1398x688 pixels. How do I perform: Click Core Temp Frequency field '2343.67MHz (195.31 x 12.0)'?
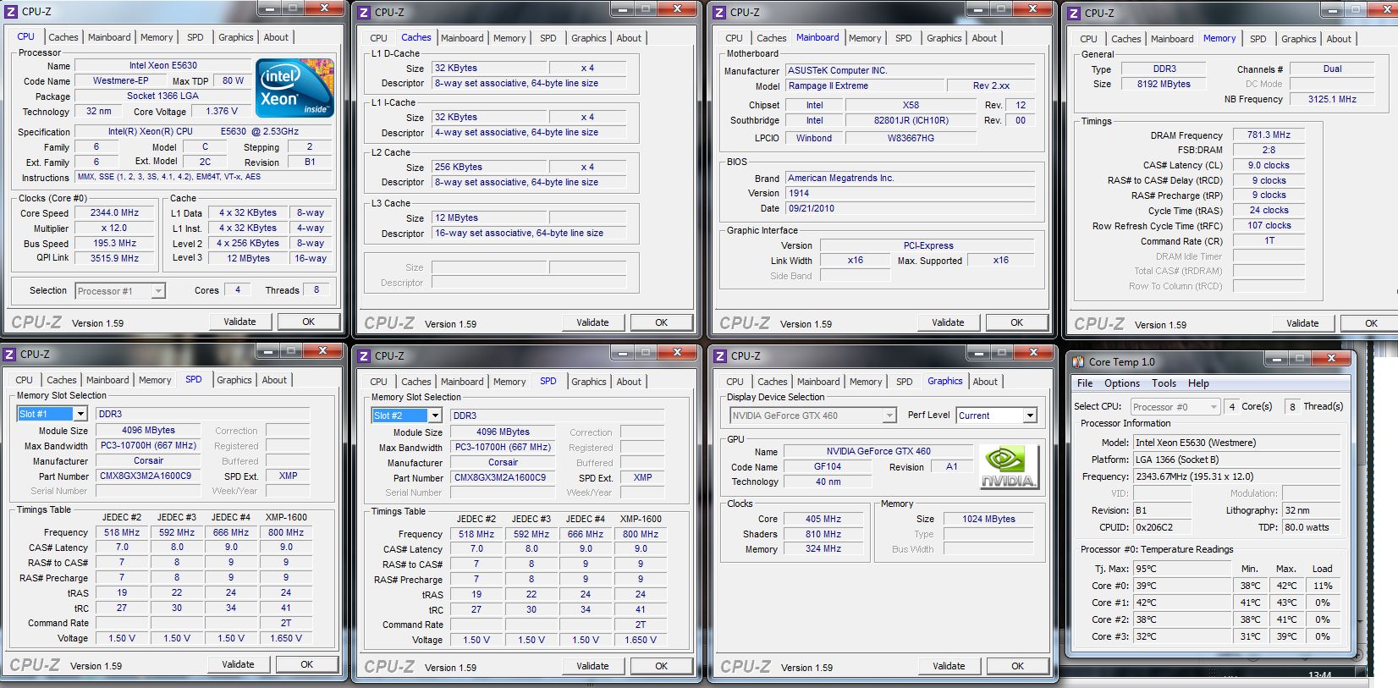pos(1236,476)
